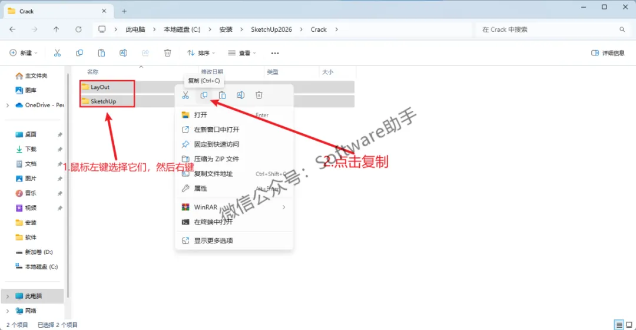Click the toolbar Paste icon
The width and height of the screenshot is (636, 330).
point(101,53)
